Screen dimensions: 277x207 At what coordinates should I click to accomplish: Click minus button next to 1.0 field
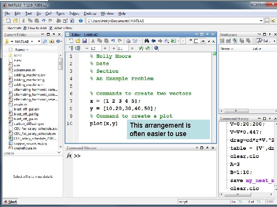pos(87,48)
